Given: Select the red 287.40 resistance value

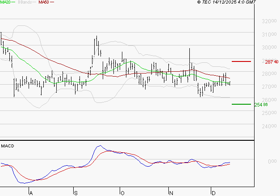Looking at the screenshot, I should click(272, 61).
